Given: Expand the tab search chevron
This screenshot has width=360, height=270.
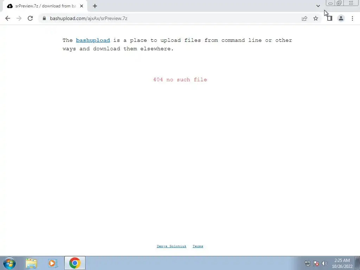Looking at the screenshot, I should coord(318,6).
